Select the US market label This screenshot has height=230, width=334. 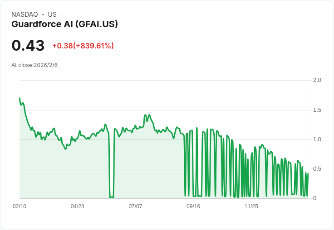52,14
